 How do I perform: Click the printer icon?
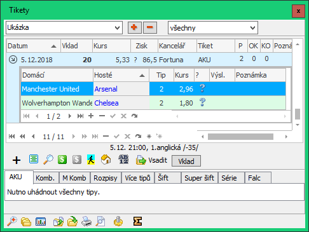click(86, 221)
